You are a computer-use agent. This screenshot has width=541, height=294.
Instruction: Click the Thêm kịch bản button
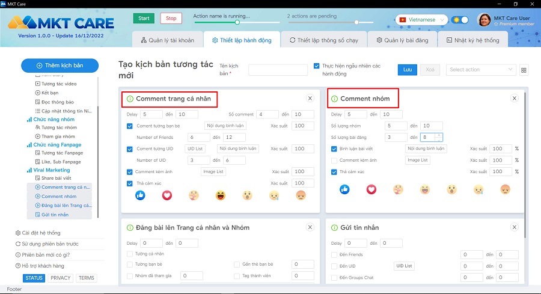pyautogui.click(x=60, y=66)
